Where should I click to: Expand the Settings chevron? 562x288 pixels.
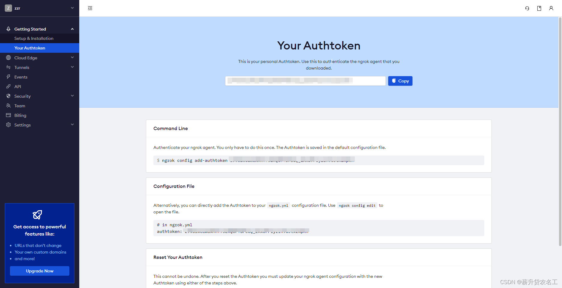72,124
